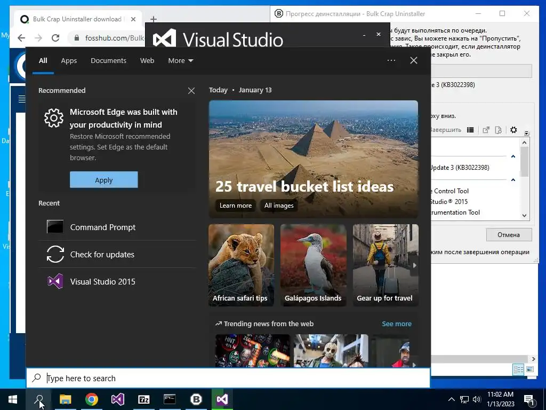Click the document icon in uninstaller toolbar
Viewport: 546px width, 410px height.
[499, 130]
